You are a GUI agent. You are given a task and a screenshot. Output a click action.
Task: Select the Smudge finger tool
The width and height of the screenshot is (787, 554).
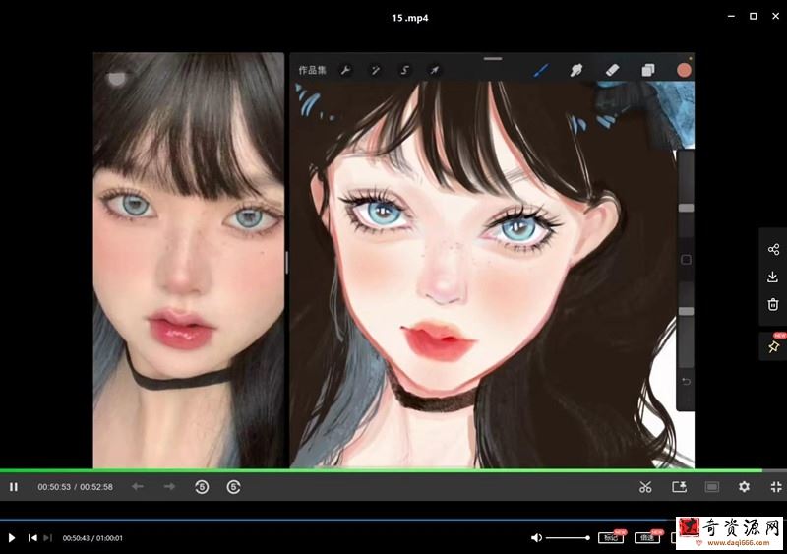tap(576, 70)
